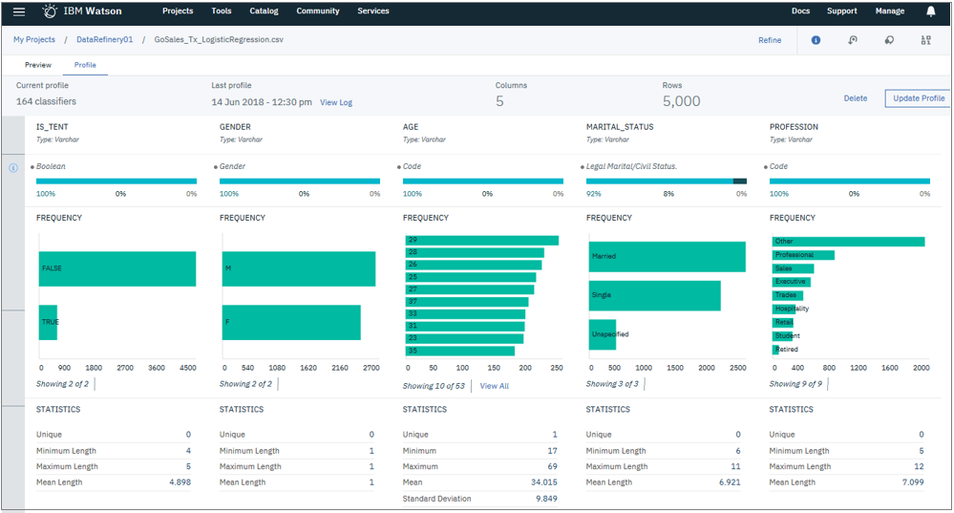Click the 8% unmatched value under MARITAL_STATUS
Screen dimensions: 954x513
[x=668, y=194]
